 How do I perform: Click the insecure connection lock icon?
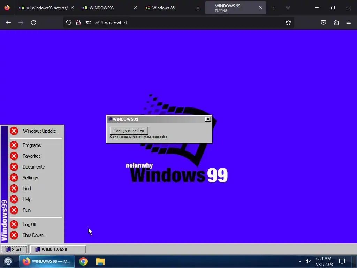pyautogui.click(x=78, y=23)
